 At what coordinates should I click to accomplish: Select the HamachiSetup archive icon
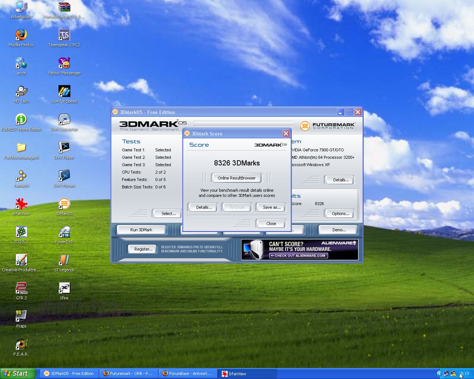pyautogui.click(x=64, y=10)
